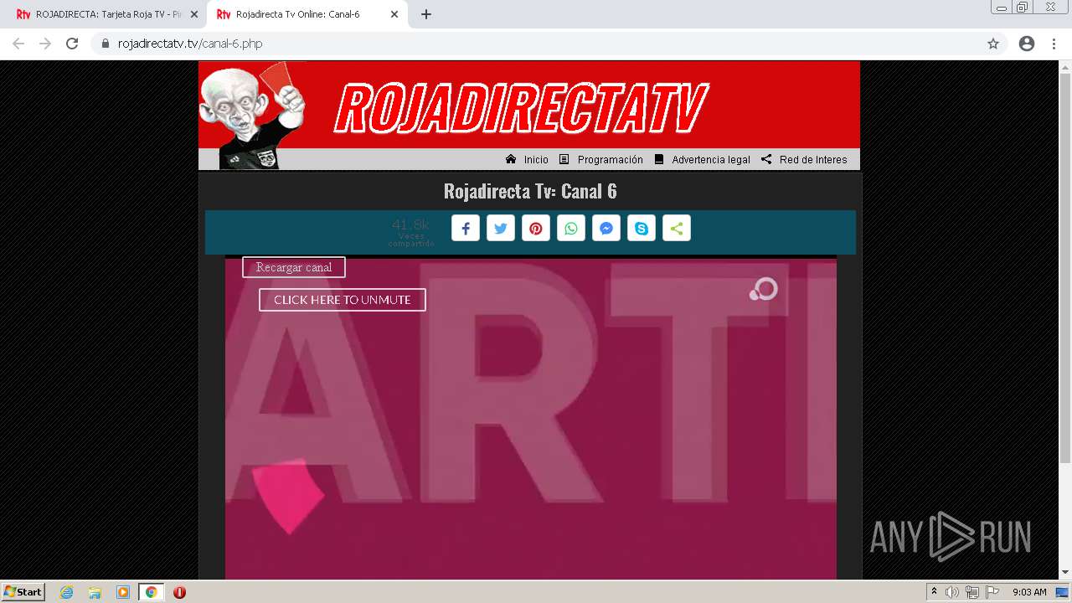
Task: Share on Facebook icon
Action: pos(466,229)
